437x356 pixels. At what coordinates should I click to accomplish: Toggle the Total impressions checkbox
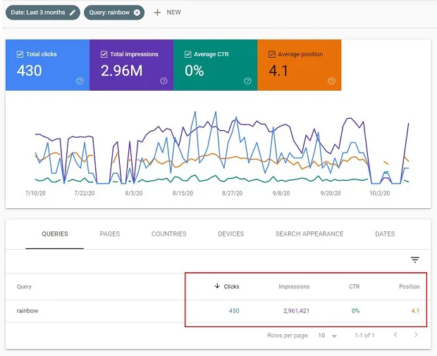point(104,54)
